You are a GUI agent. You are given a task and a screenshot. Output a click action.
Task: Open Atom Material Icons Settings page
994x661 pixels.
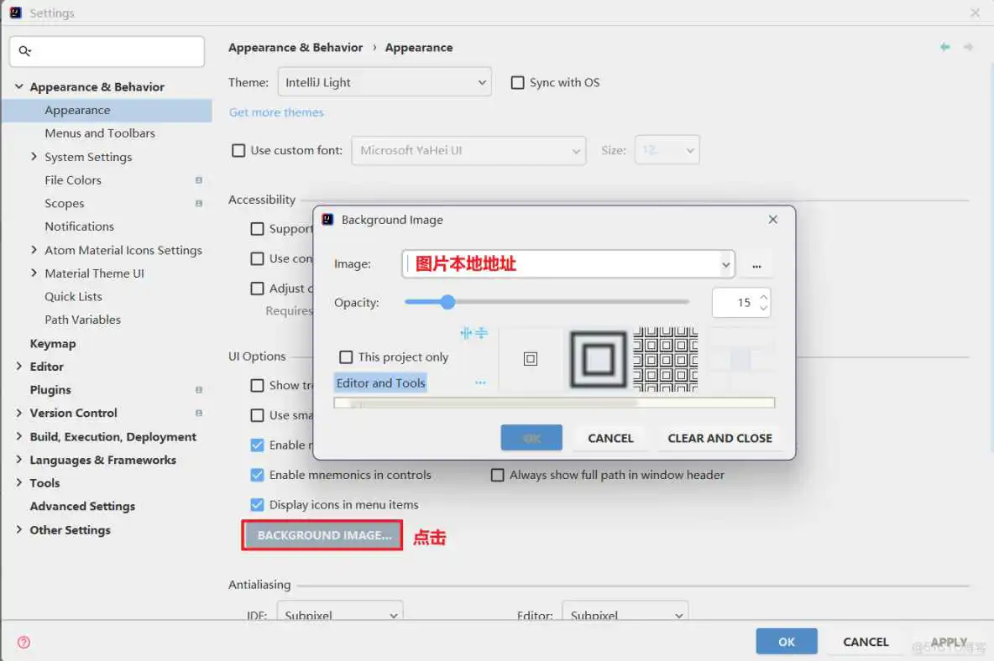tap(123, 250)
